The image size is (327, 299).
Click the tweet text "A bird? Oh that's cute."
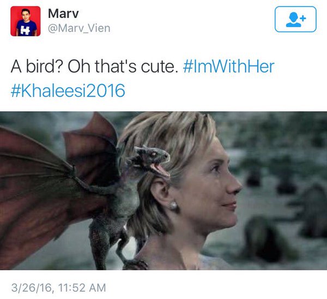pos(94,67)
